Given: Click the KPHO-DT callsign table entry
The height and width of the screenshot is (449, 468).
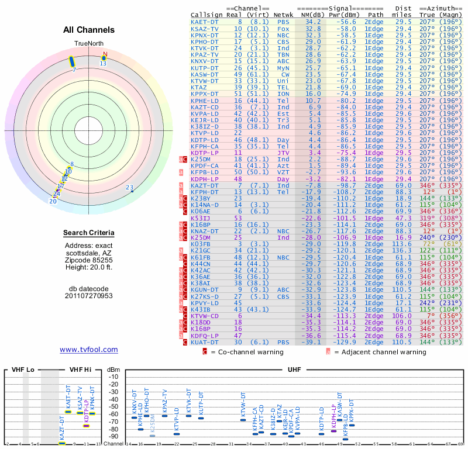Looking at the screenshot, I should coord(204,42).
